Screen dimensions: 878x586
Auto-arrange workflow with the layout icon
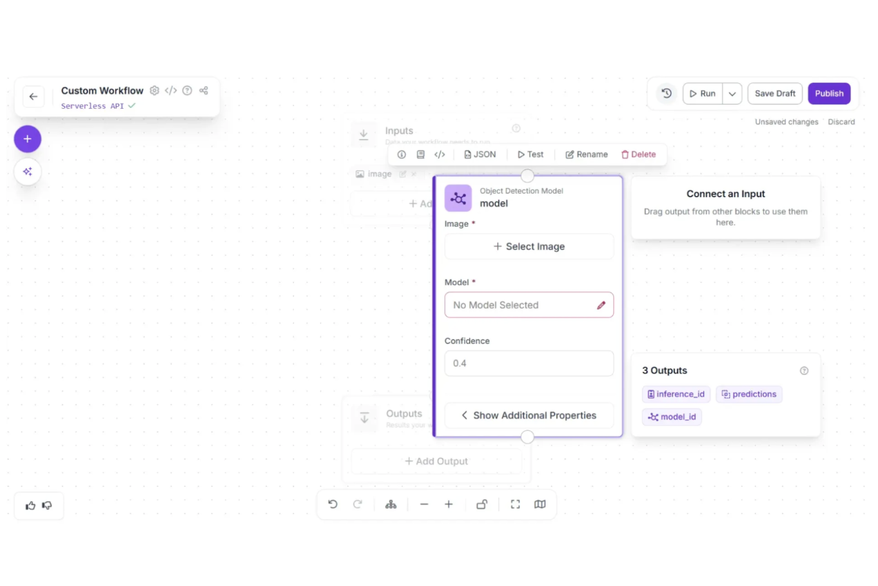pos(391,504)
